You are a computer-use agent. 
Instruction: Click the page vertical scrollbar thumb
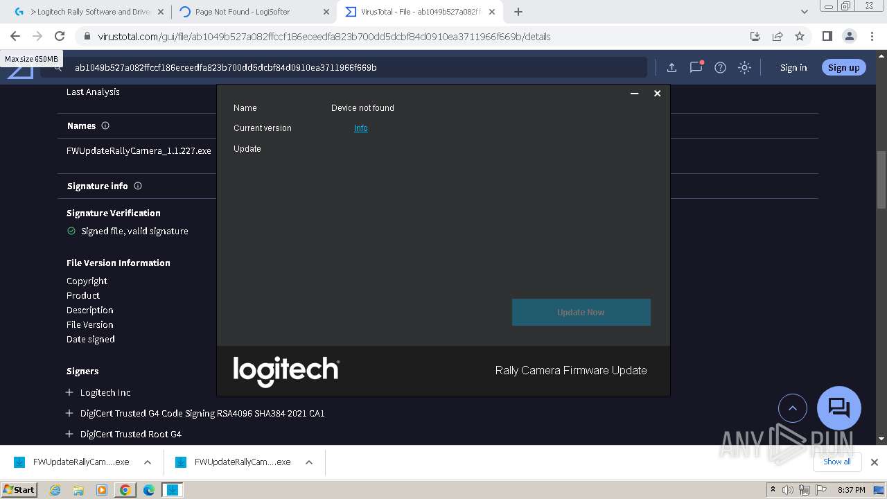coord(881,179)
